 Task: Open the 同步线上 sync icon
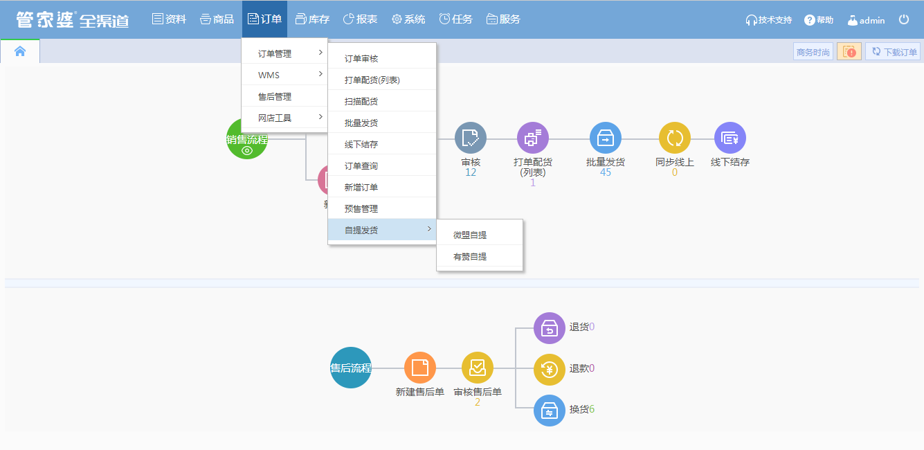coord(675,138)
